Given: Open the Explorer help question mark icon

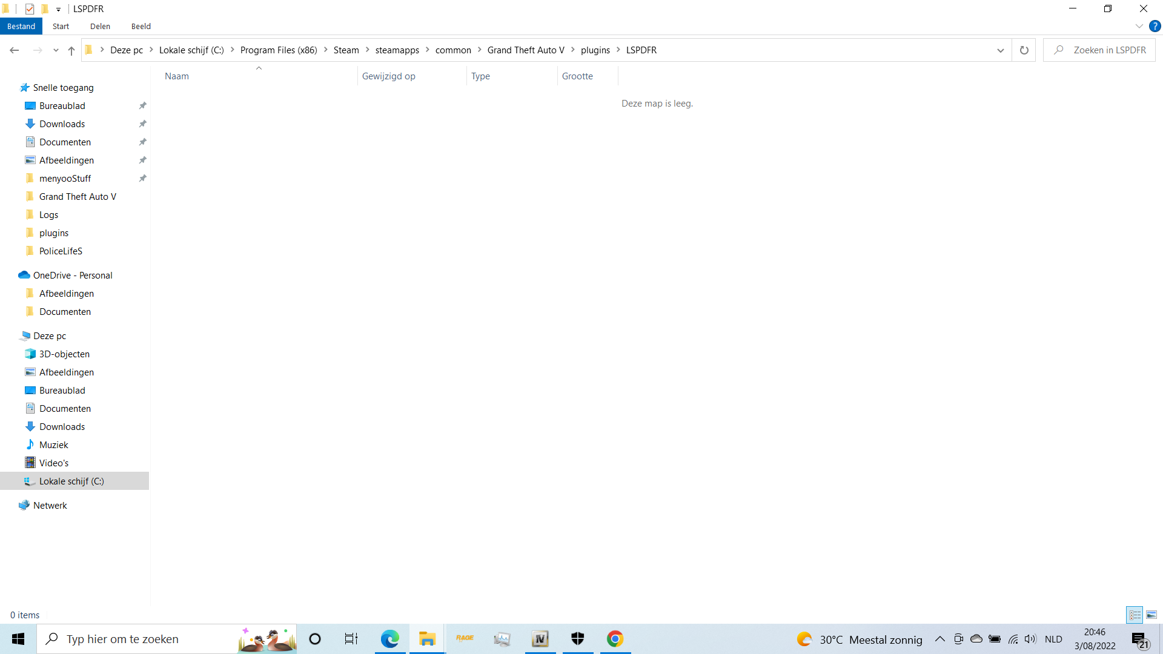Looking at the screenshot, I should point(1155,26).
